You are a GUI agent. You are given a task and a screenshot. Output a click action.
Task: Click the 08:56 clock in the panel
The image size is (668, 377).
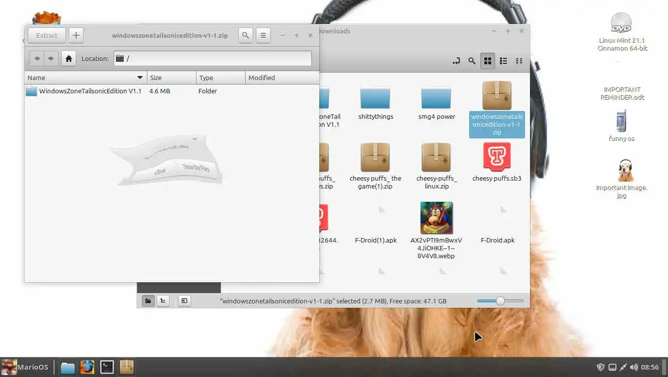pos(650,367)
